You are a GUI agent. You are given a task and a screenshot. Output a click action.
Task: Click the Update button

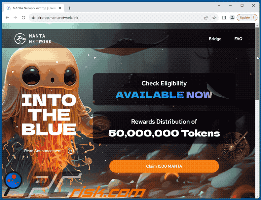245,18
